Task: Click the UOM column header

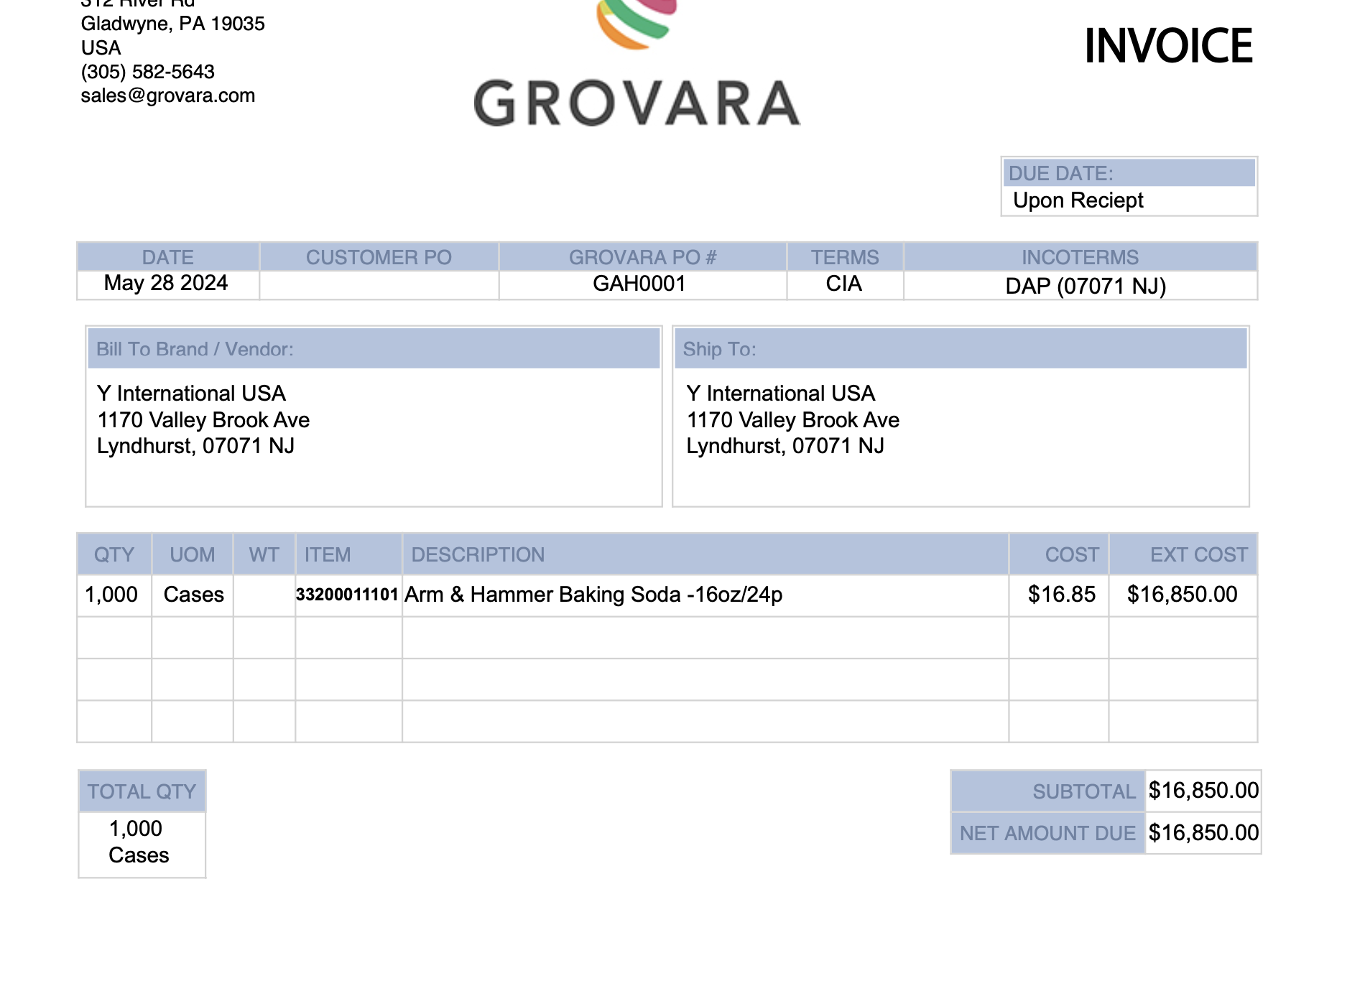Action: coord(192,554)
